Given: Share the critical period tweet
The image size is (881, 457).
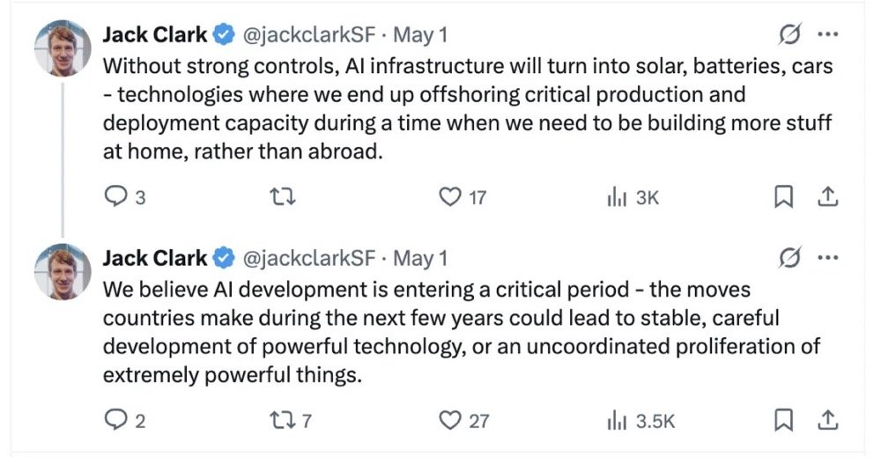Looking at the screenshot, I should [828, 421].
